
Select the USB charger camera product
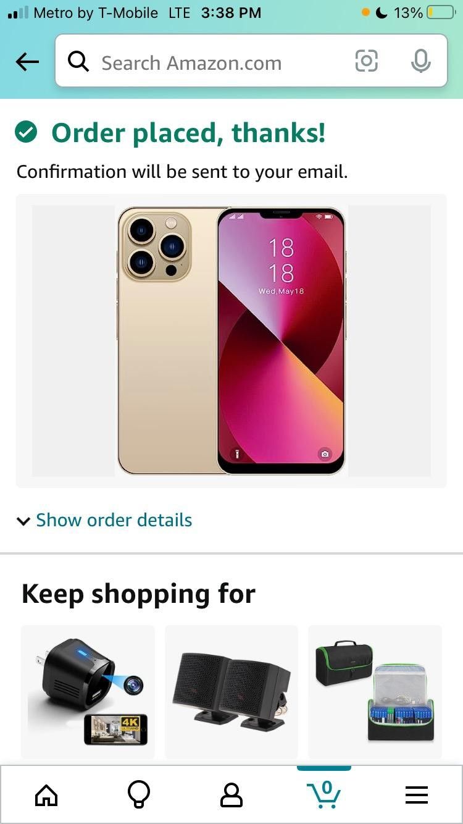[88, 692]
